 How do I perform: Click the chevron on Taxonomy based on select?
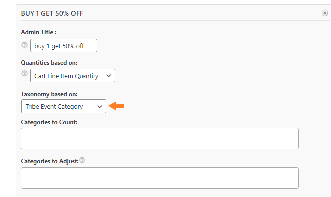(100, 107)
